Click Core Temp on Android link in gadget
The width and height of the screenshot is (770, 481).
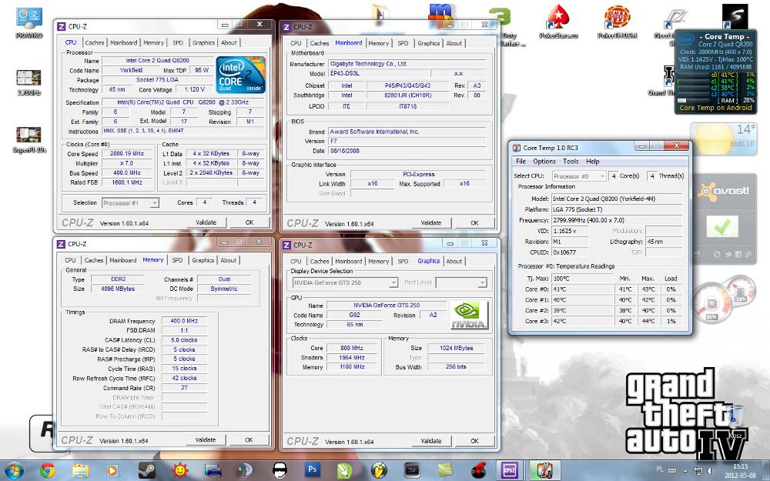[x=715, y=108]
